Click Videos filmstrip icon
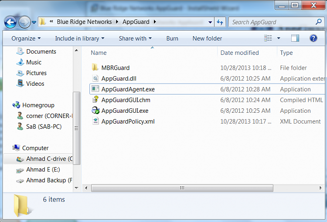The height and width of the screenshot is (222, 327). pos(20,83)
